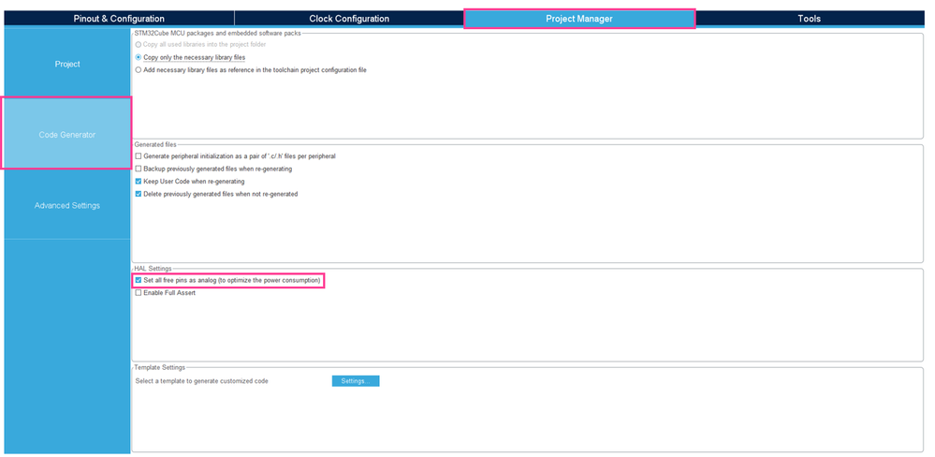Screen dimensions: 935x457
Task: Open the Project side section
Action: (x=67, y=64)
